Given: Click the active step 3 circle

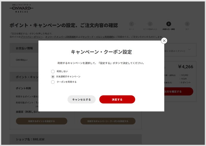Looking at the screenshot, I should (x=169, y=24).
